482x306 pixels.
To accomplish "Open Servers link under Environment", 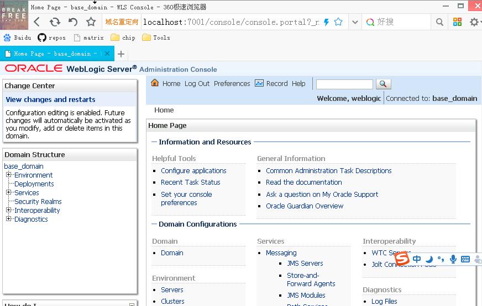I will click(172, 290).
